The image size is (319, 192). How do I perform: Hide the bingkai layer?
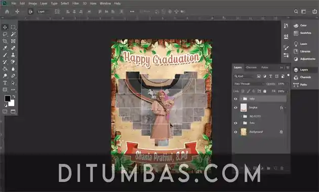(235, 108)
